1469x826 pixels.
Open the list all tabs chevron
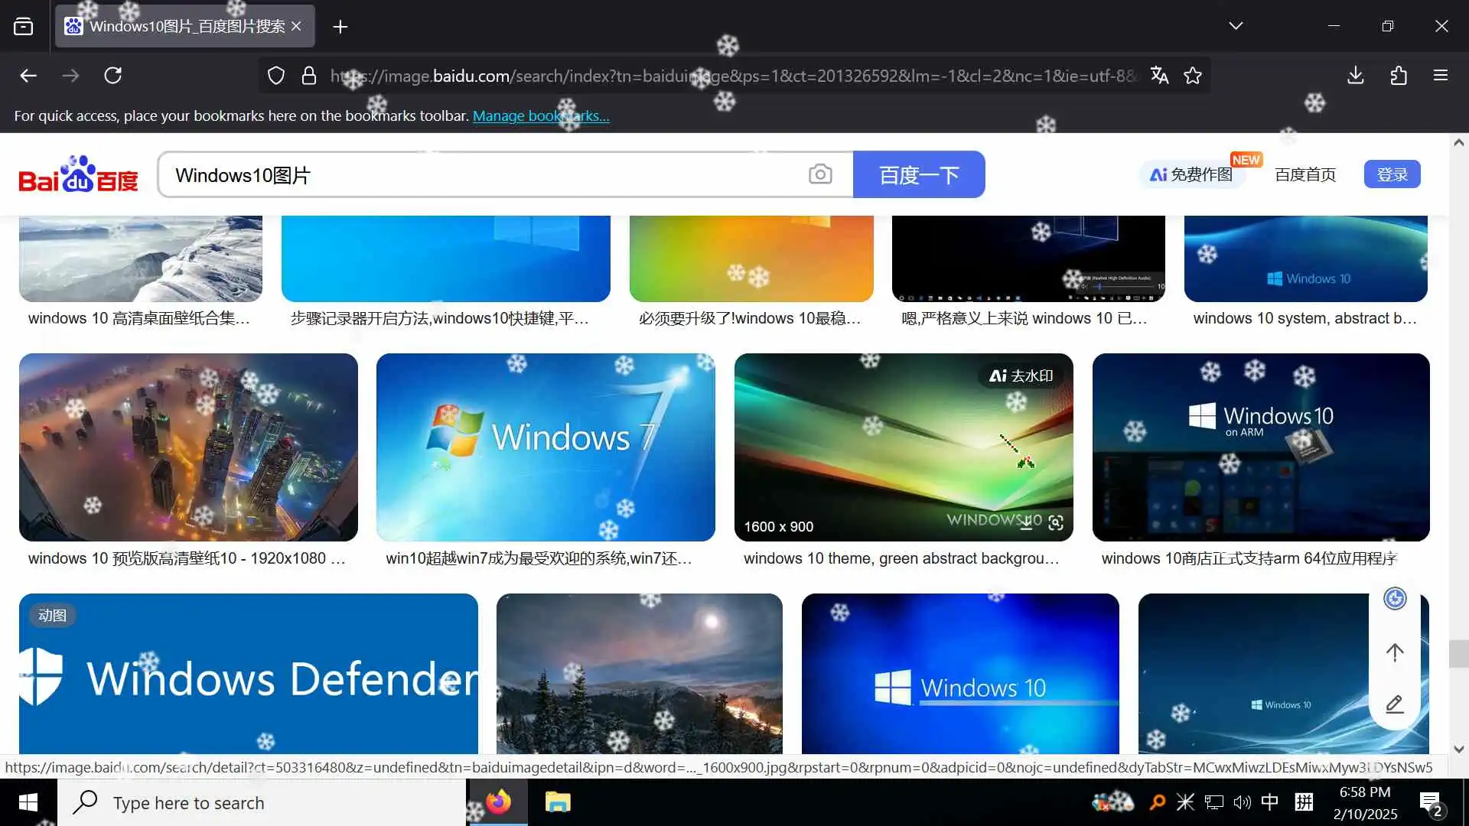(x=1236, y=26)
